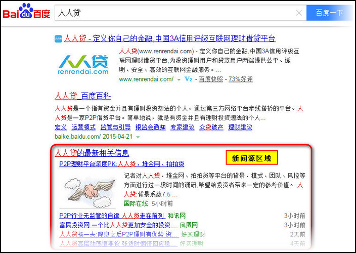Open the 运营模式 sublink
This screenshot has height=253, width=356.
click(x=83, y=127)
